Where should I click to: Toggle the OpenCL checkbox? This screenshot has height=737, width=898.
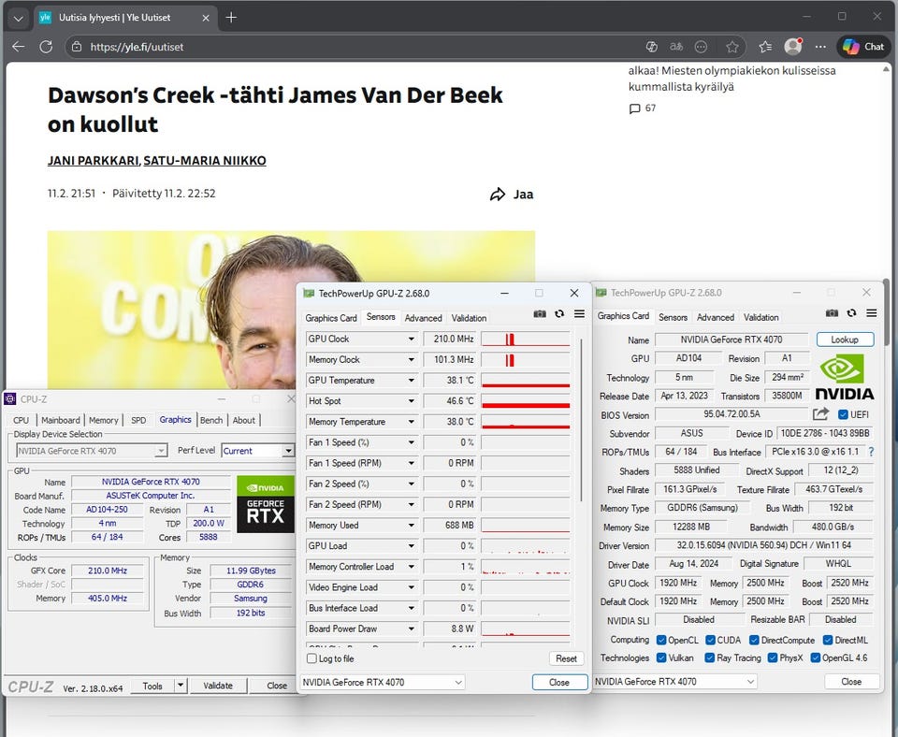click(x=661, y=641)
